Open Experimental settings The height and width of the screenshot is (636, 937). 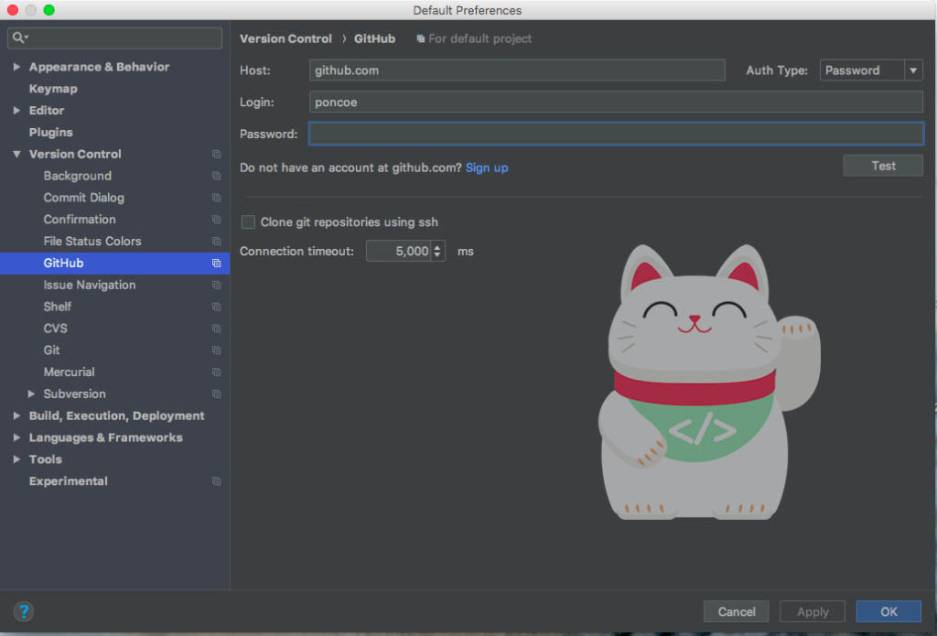68,481
